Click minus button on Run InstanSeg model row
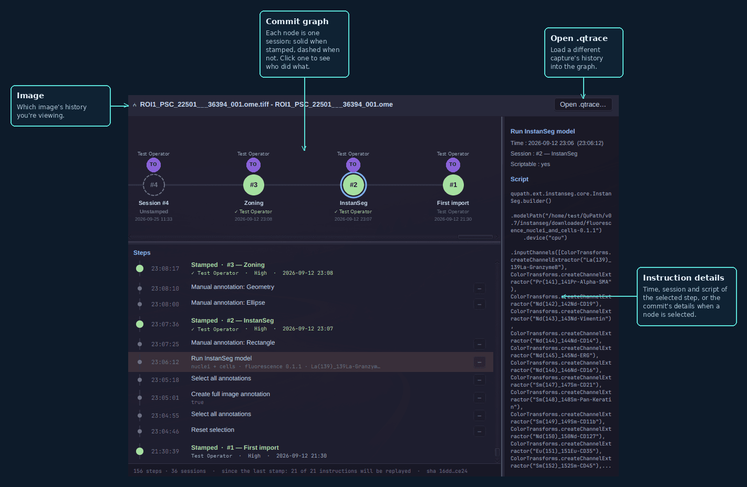Screen dimensions: 747x487 tap(479, 362)
